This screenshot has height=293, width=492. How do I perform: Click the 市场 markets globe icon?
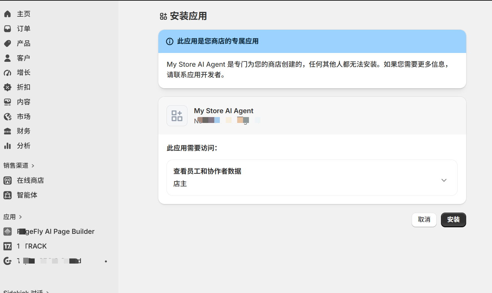pos(8,116)
